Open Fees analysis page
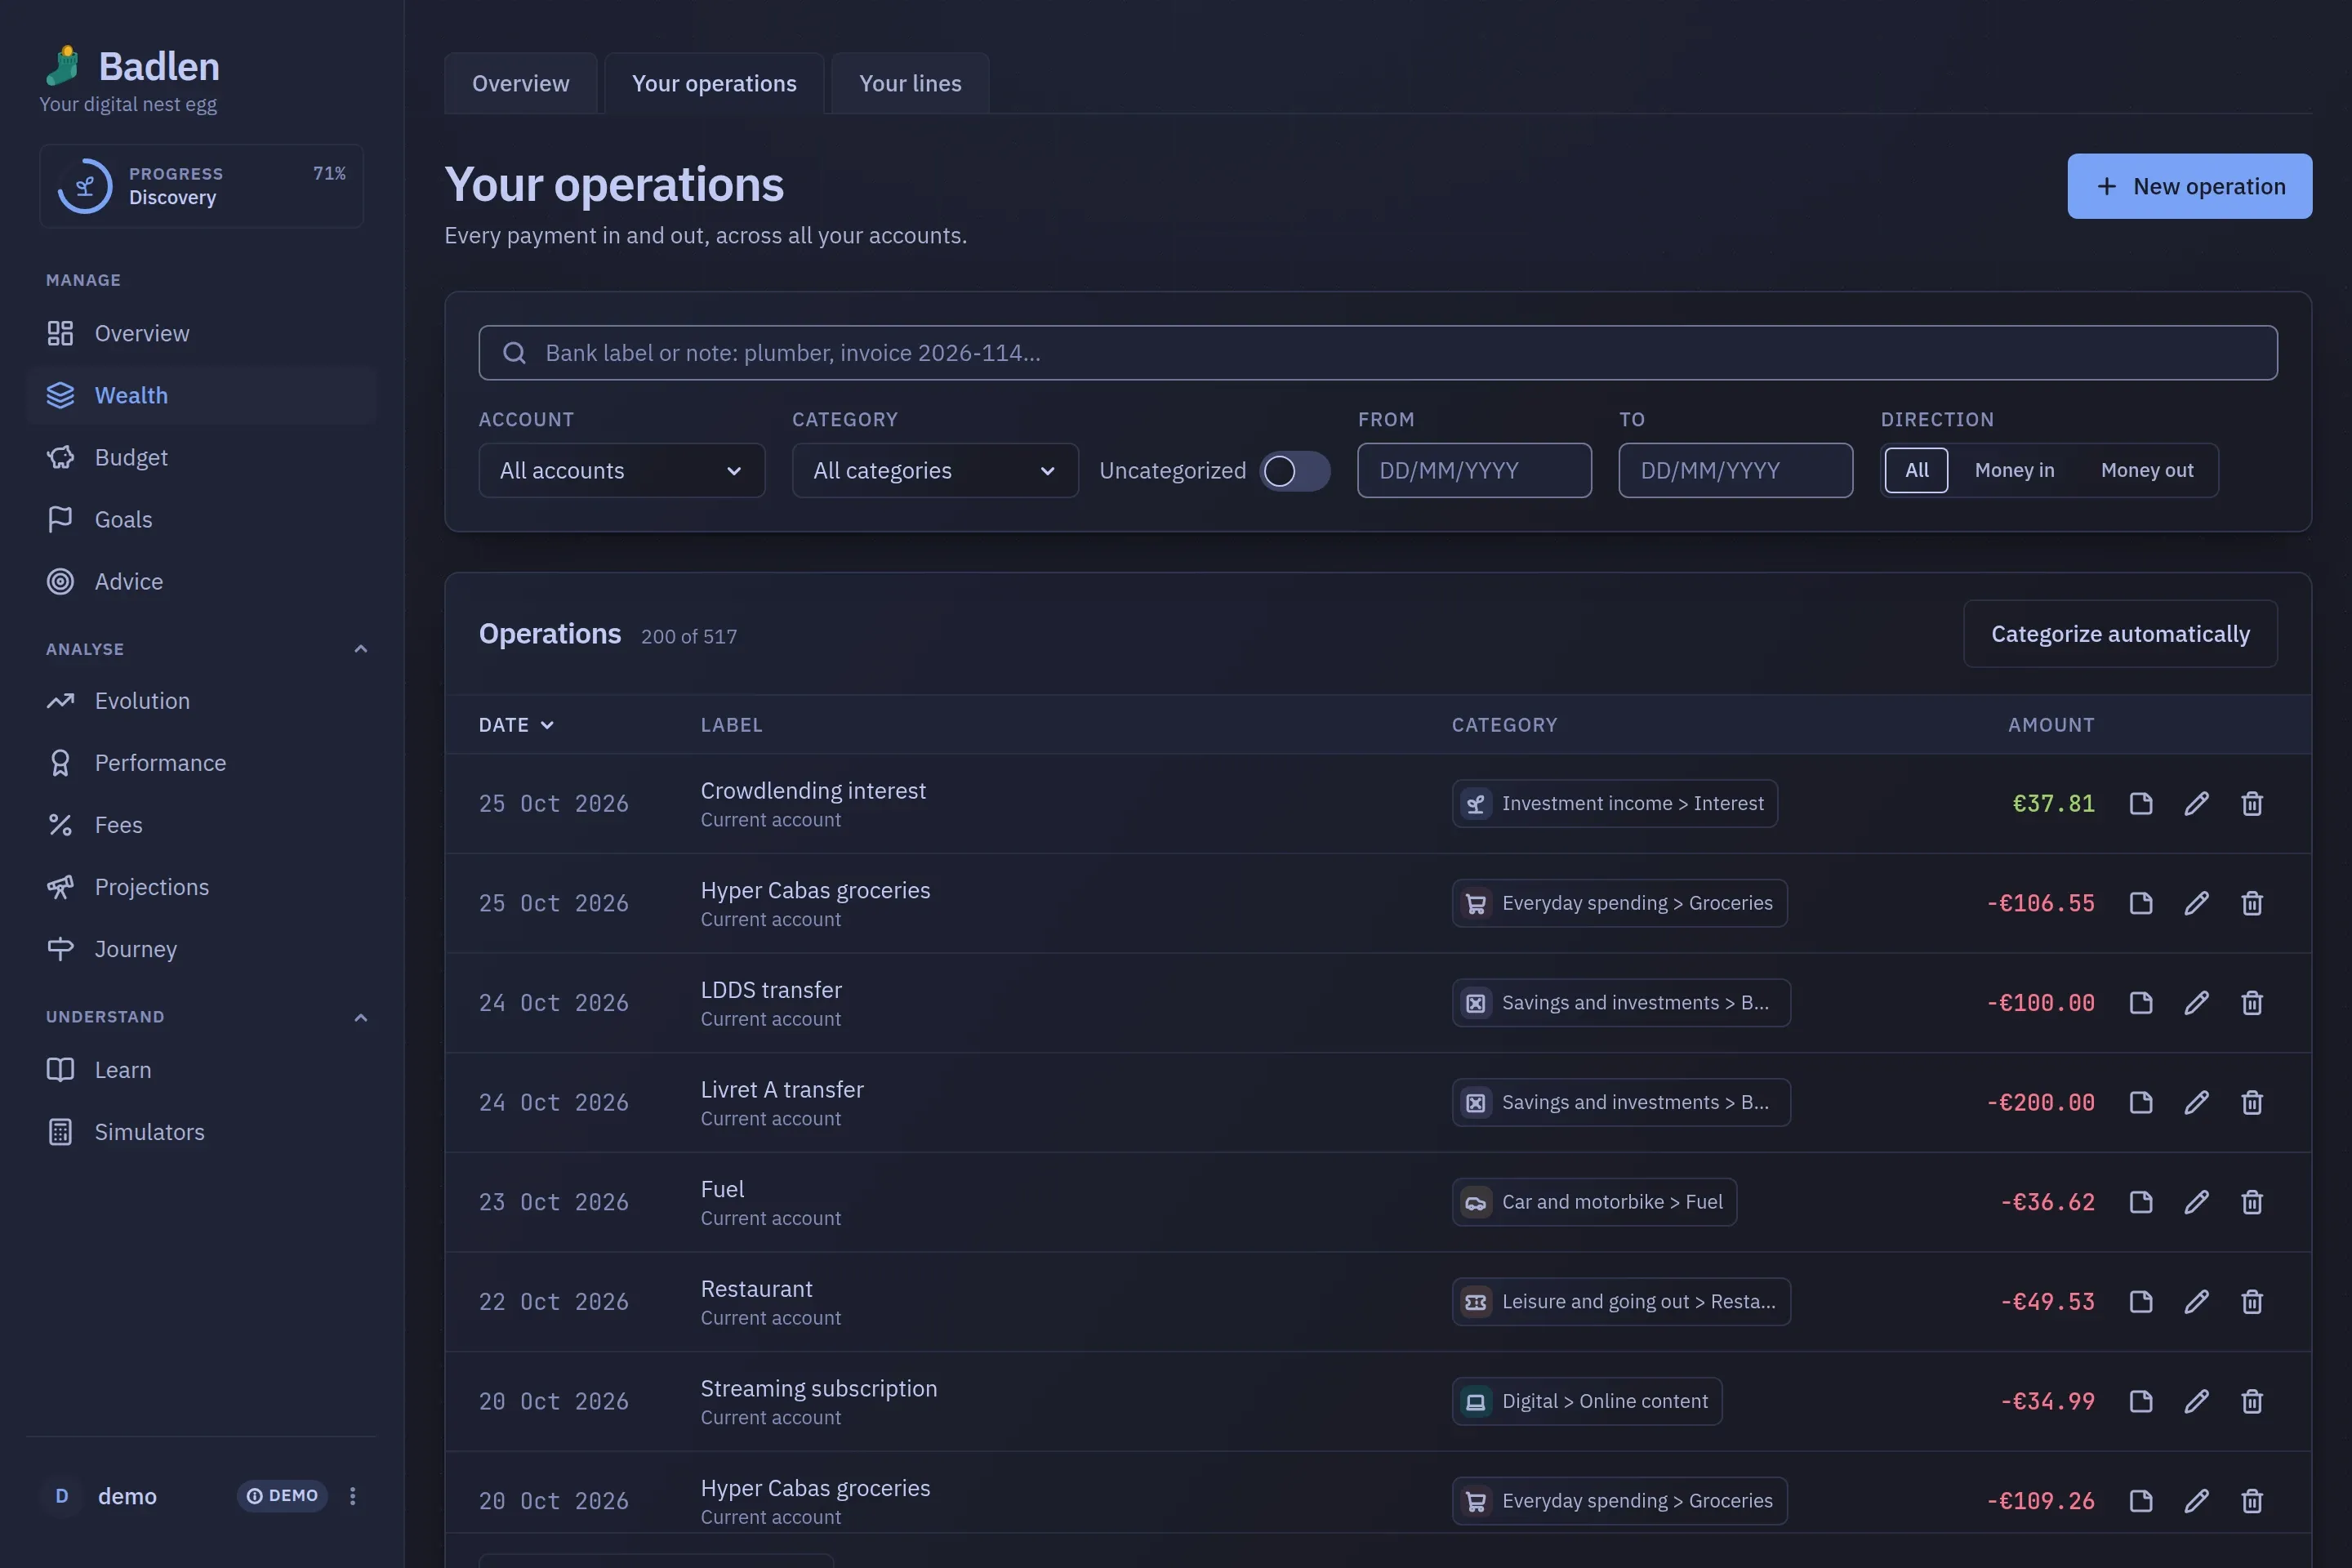The image size is (2352, 1568). pyautogui.click(x=201, y=825)
